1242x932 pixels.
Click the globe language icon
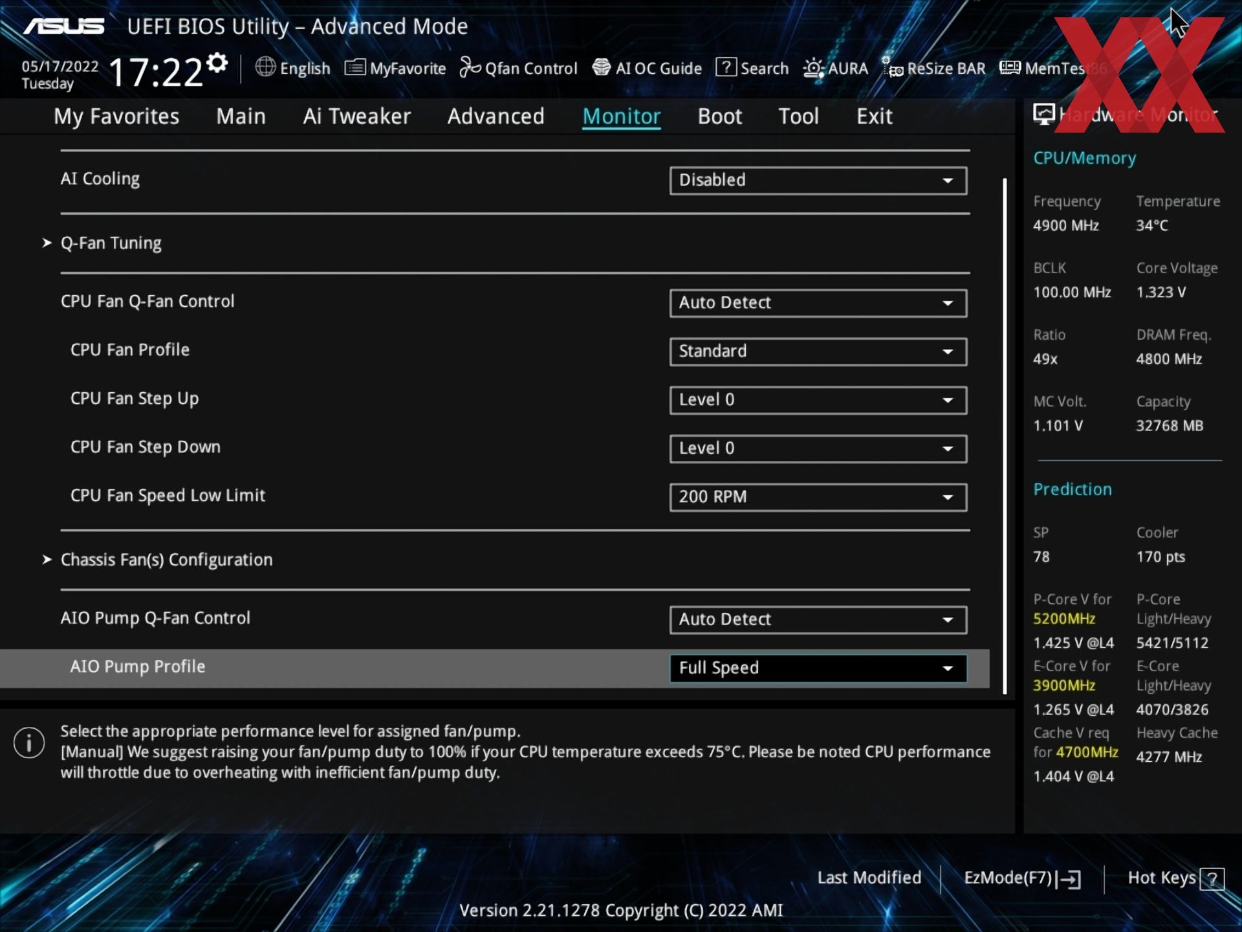[265, 67]
